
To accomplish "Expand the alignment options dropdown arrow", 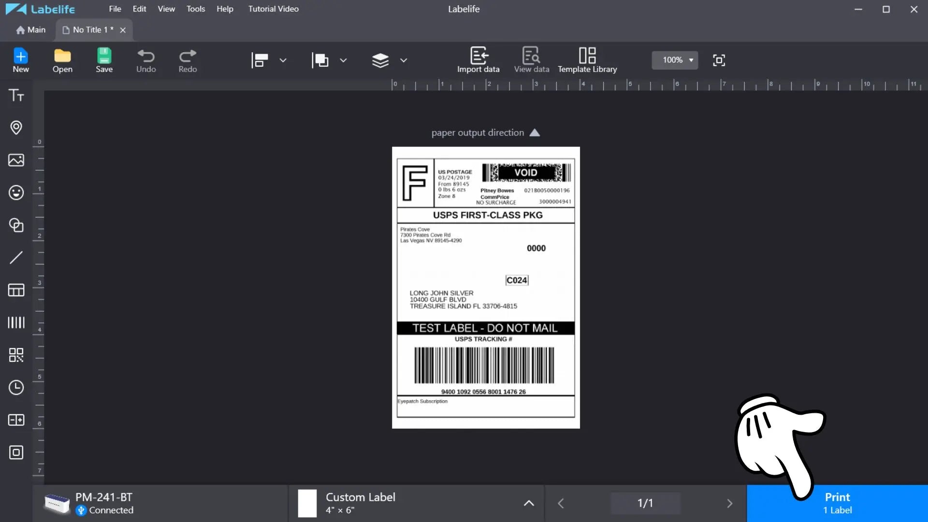I will (x=283, y=60).
